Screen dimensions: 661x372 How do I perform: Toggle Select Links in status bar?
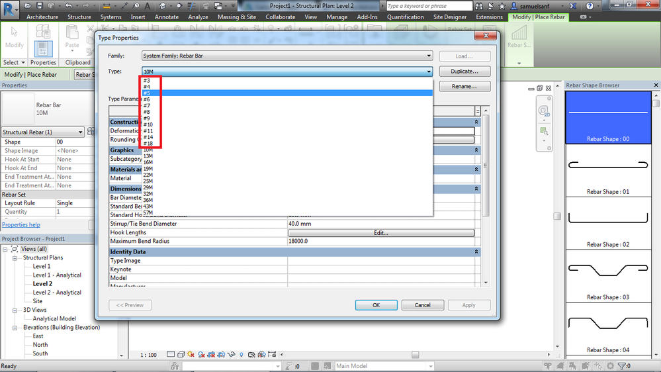pos(547,365)
